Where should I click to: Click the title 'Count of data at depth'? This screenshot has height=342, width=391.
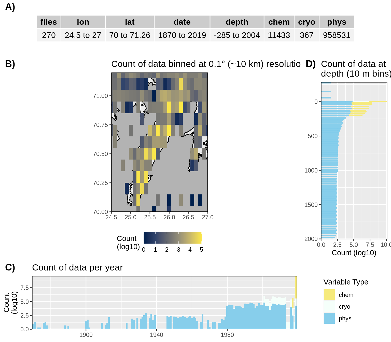point(356,69)
